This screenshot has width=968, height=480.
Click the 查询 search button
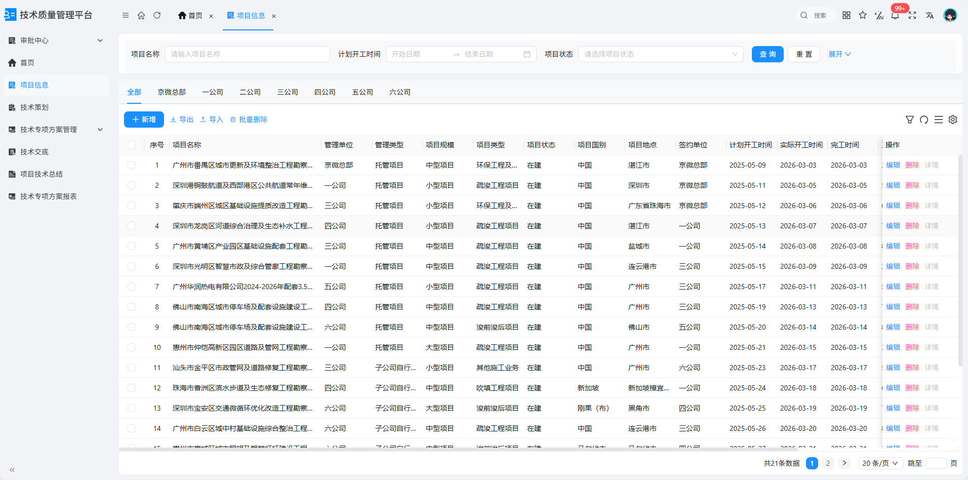768,54
